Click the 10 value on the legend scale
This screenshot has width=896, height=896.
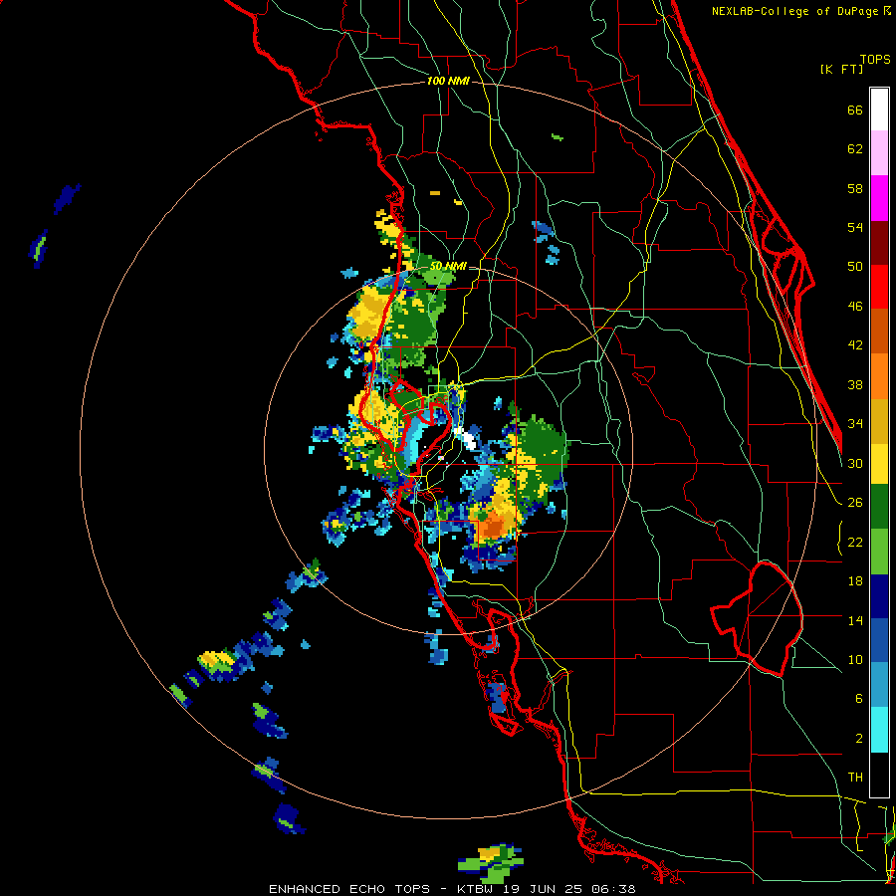[x=855, y=660]
